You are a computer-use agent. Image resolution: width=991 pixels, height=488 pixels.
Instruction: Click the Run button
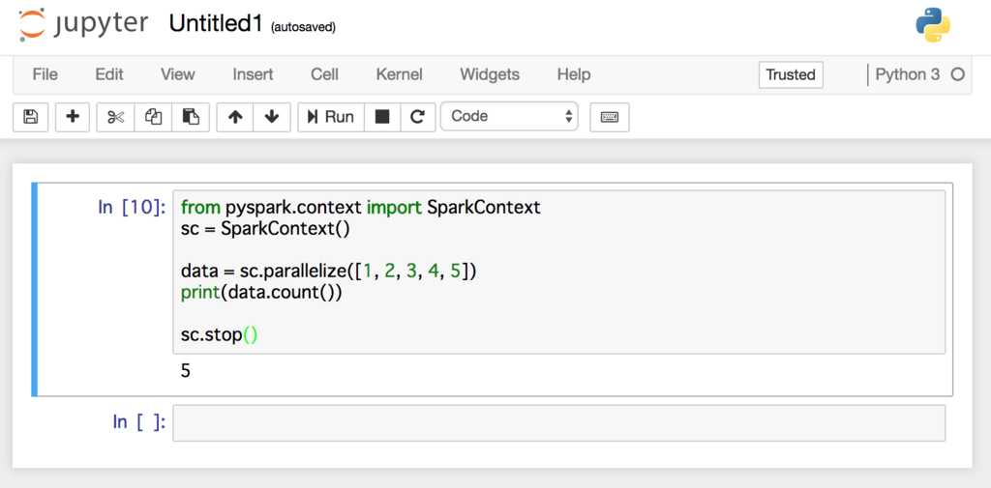[x=331, y=117]
